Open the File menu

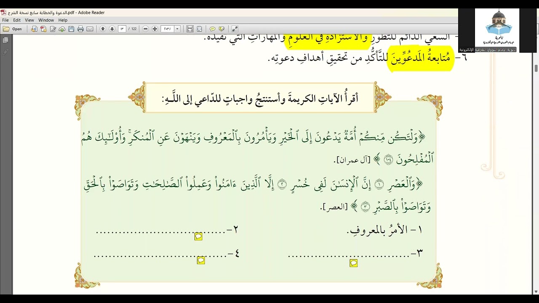click(5, 20)
